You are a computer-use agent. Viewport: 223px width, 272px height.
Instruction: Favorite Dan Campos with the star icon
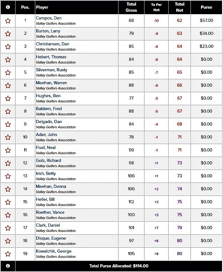point(8,21)
